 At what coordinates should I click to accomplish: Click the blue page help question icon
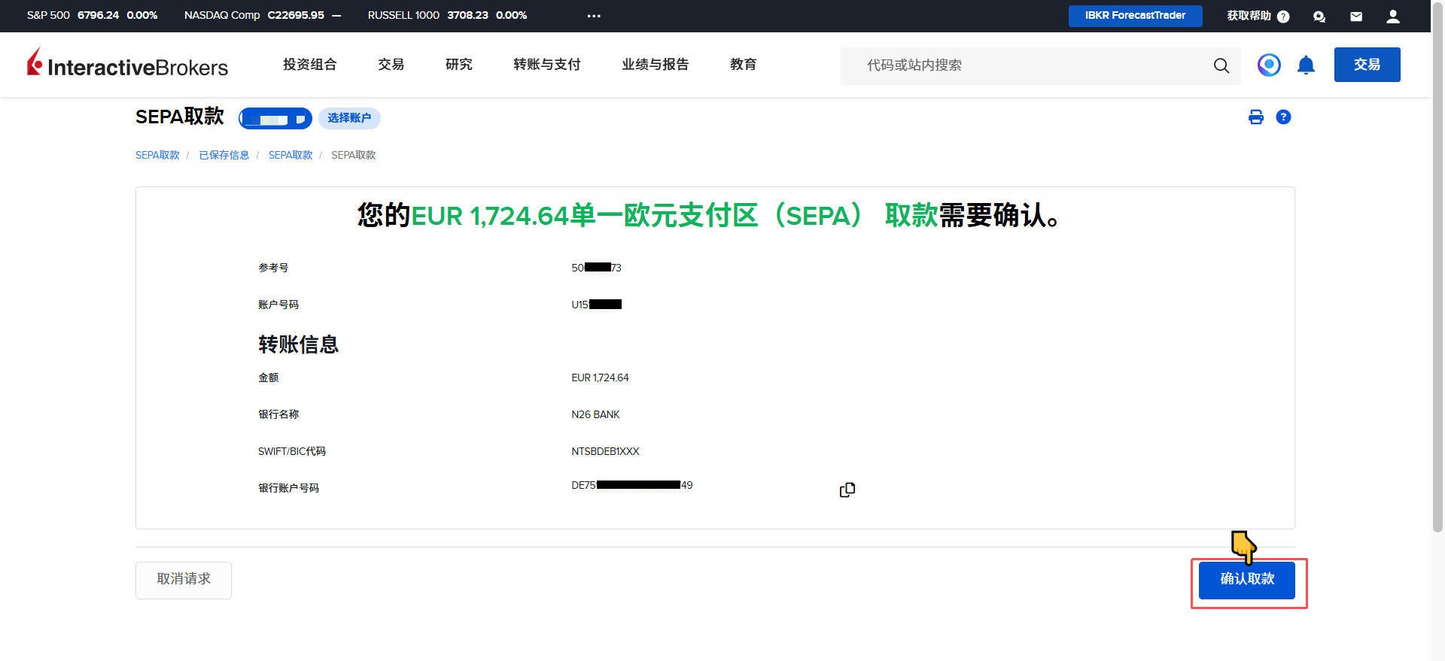pos(1283,117)
